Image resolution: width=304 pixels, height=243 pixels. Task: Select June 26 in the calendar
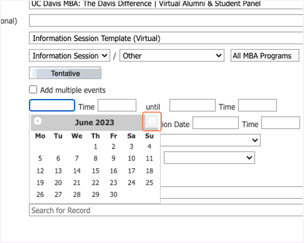coord(40,194)
